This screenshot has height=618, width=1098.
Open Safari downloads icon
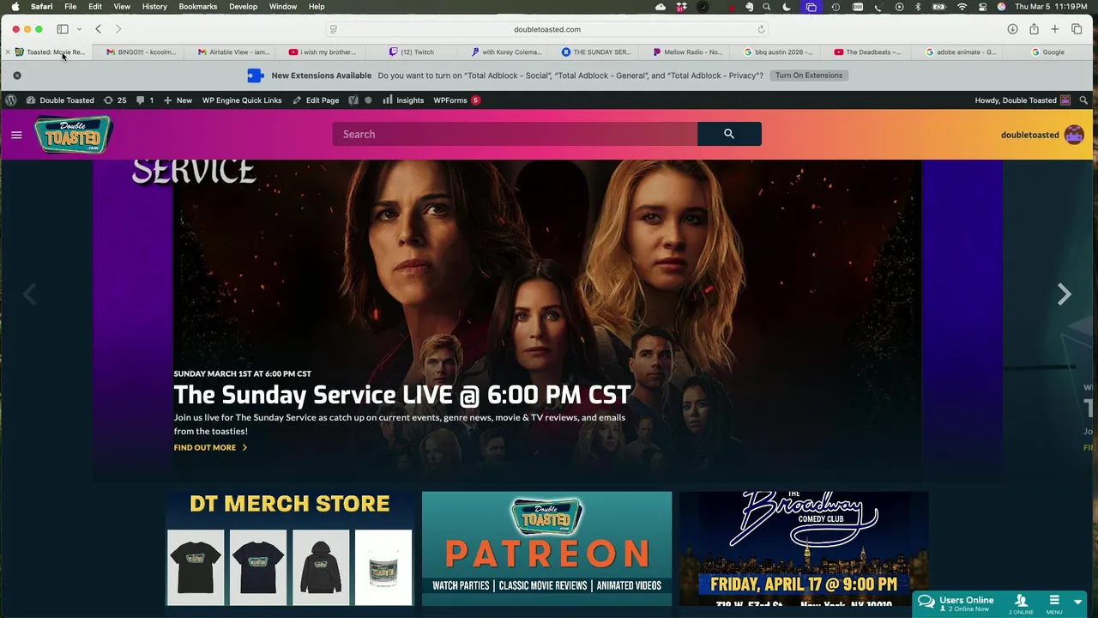[1012, 29]
